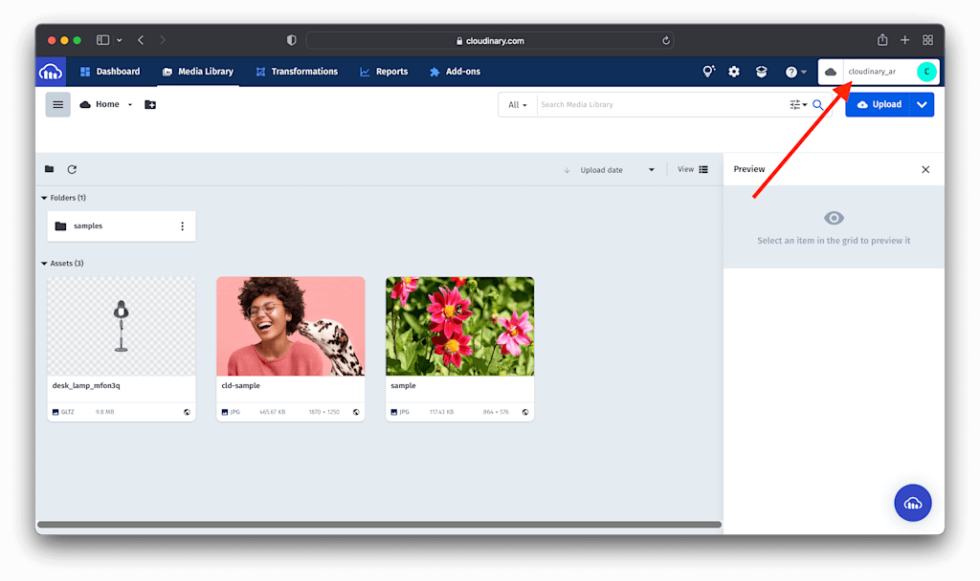
Task: Click the graduation cap academy icon
Action: point(761,72)
